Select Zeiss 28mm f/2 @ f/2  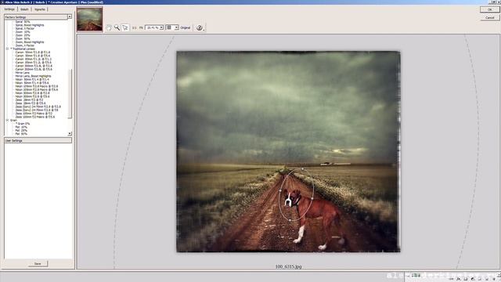coord(30,99)
